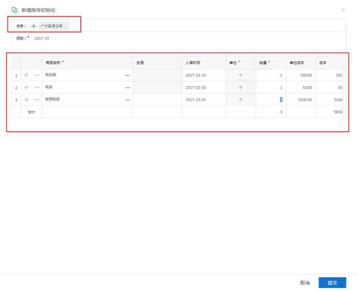Click the 成本 column header
Screen dimensions: 358x292
coord(330,63)
